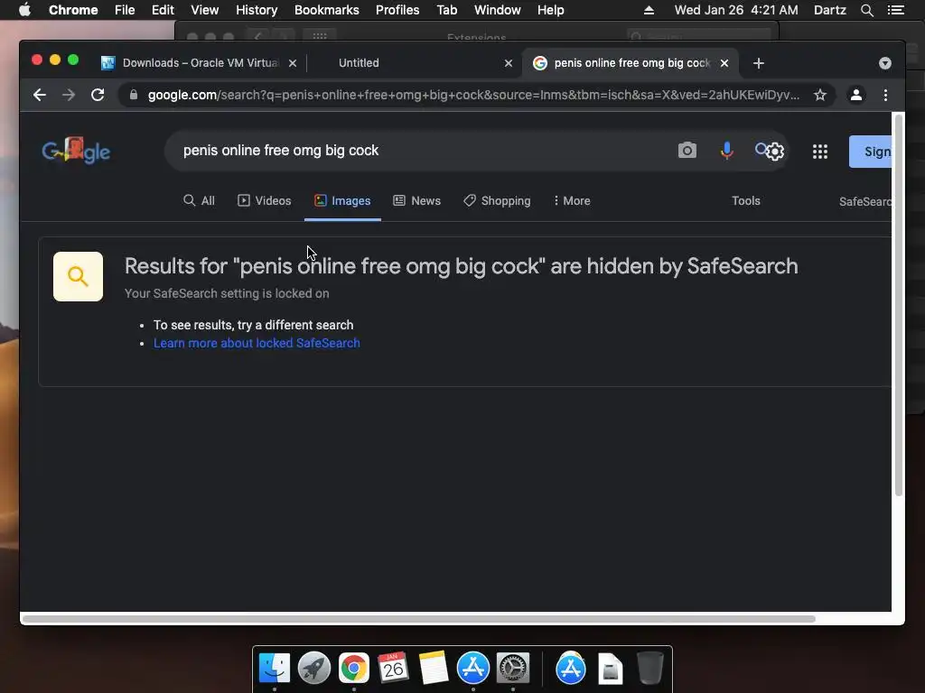Image resolution: width=925 pixels, height=693 pixels.
Task: Click the magnifier search button in search box
Action: click(761, 149)
